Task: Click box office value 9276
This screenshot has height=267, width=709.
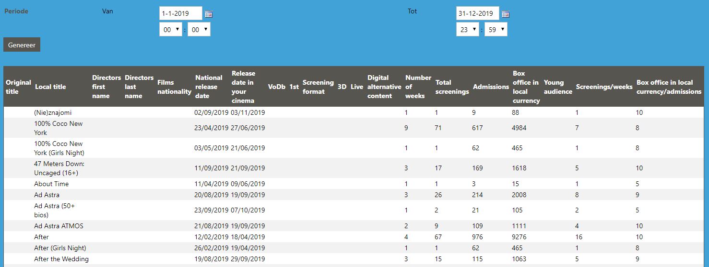Action: [519, 237]
